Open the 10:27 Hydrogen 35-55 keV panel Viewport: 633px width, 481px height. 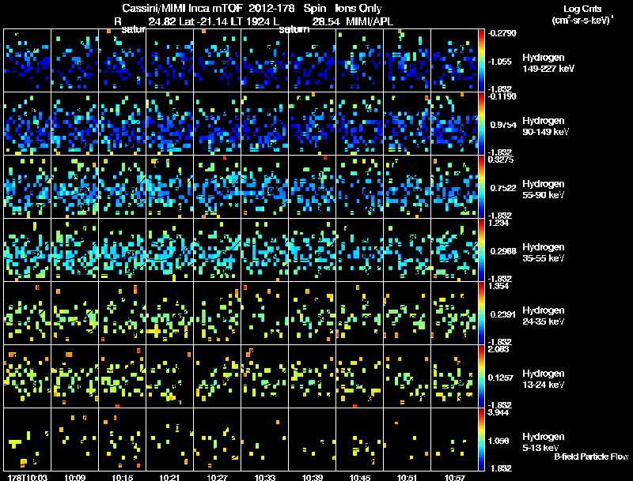[x=217, y=250]
